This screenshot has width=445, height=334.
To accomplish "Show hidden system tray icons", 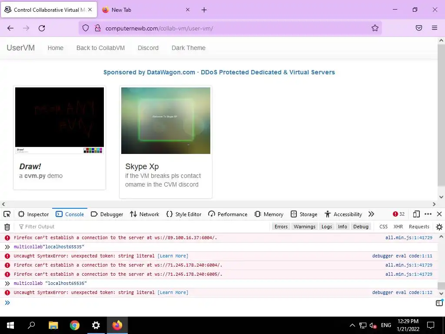I will [352, 325].
